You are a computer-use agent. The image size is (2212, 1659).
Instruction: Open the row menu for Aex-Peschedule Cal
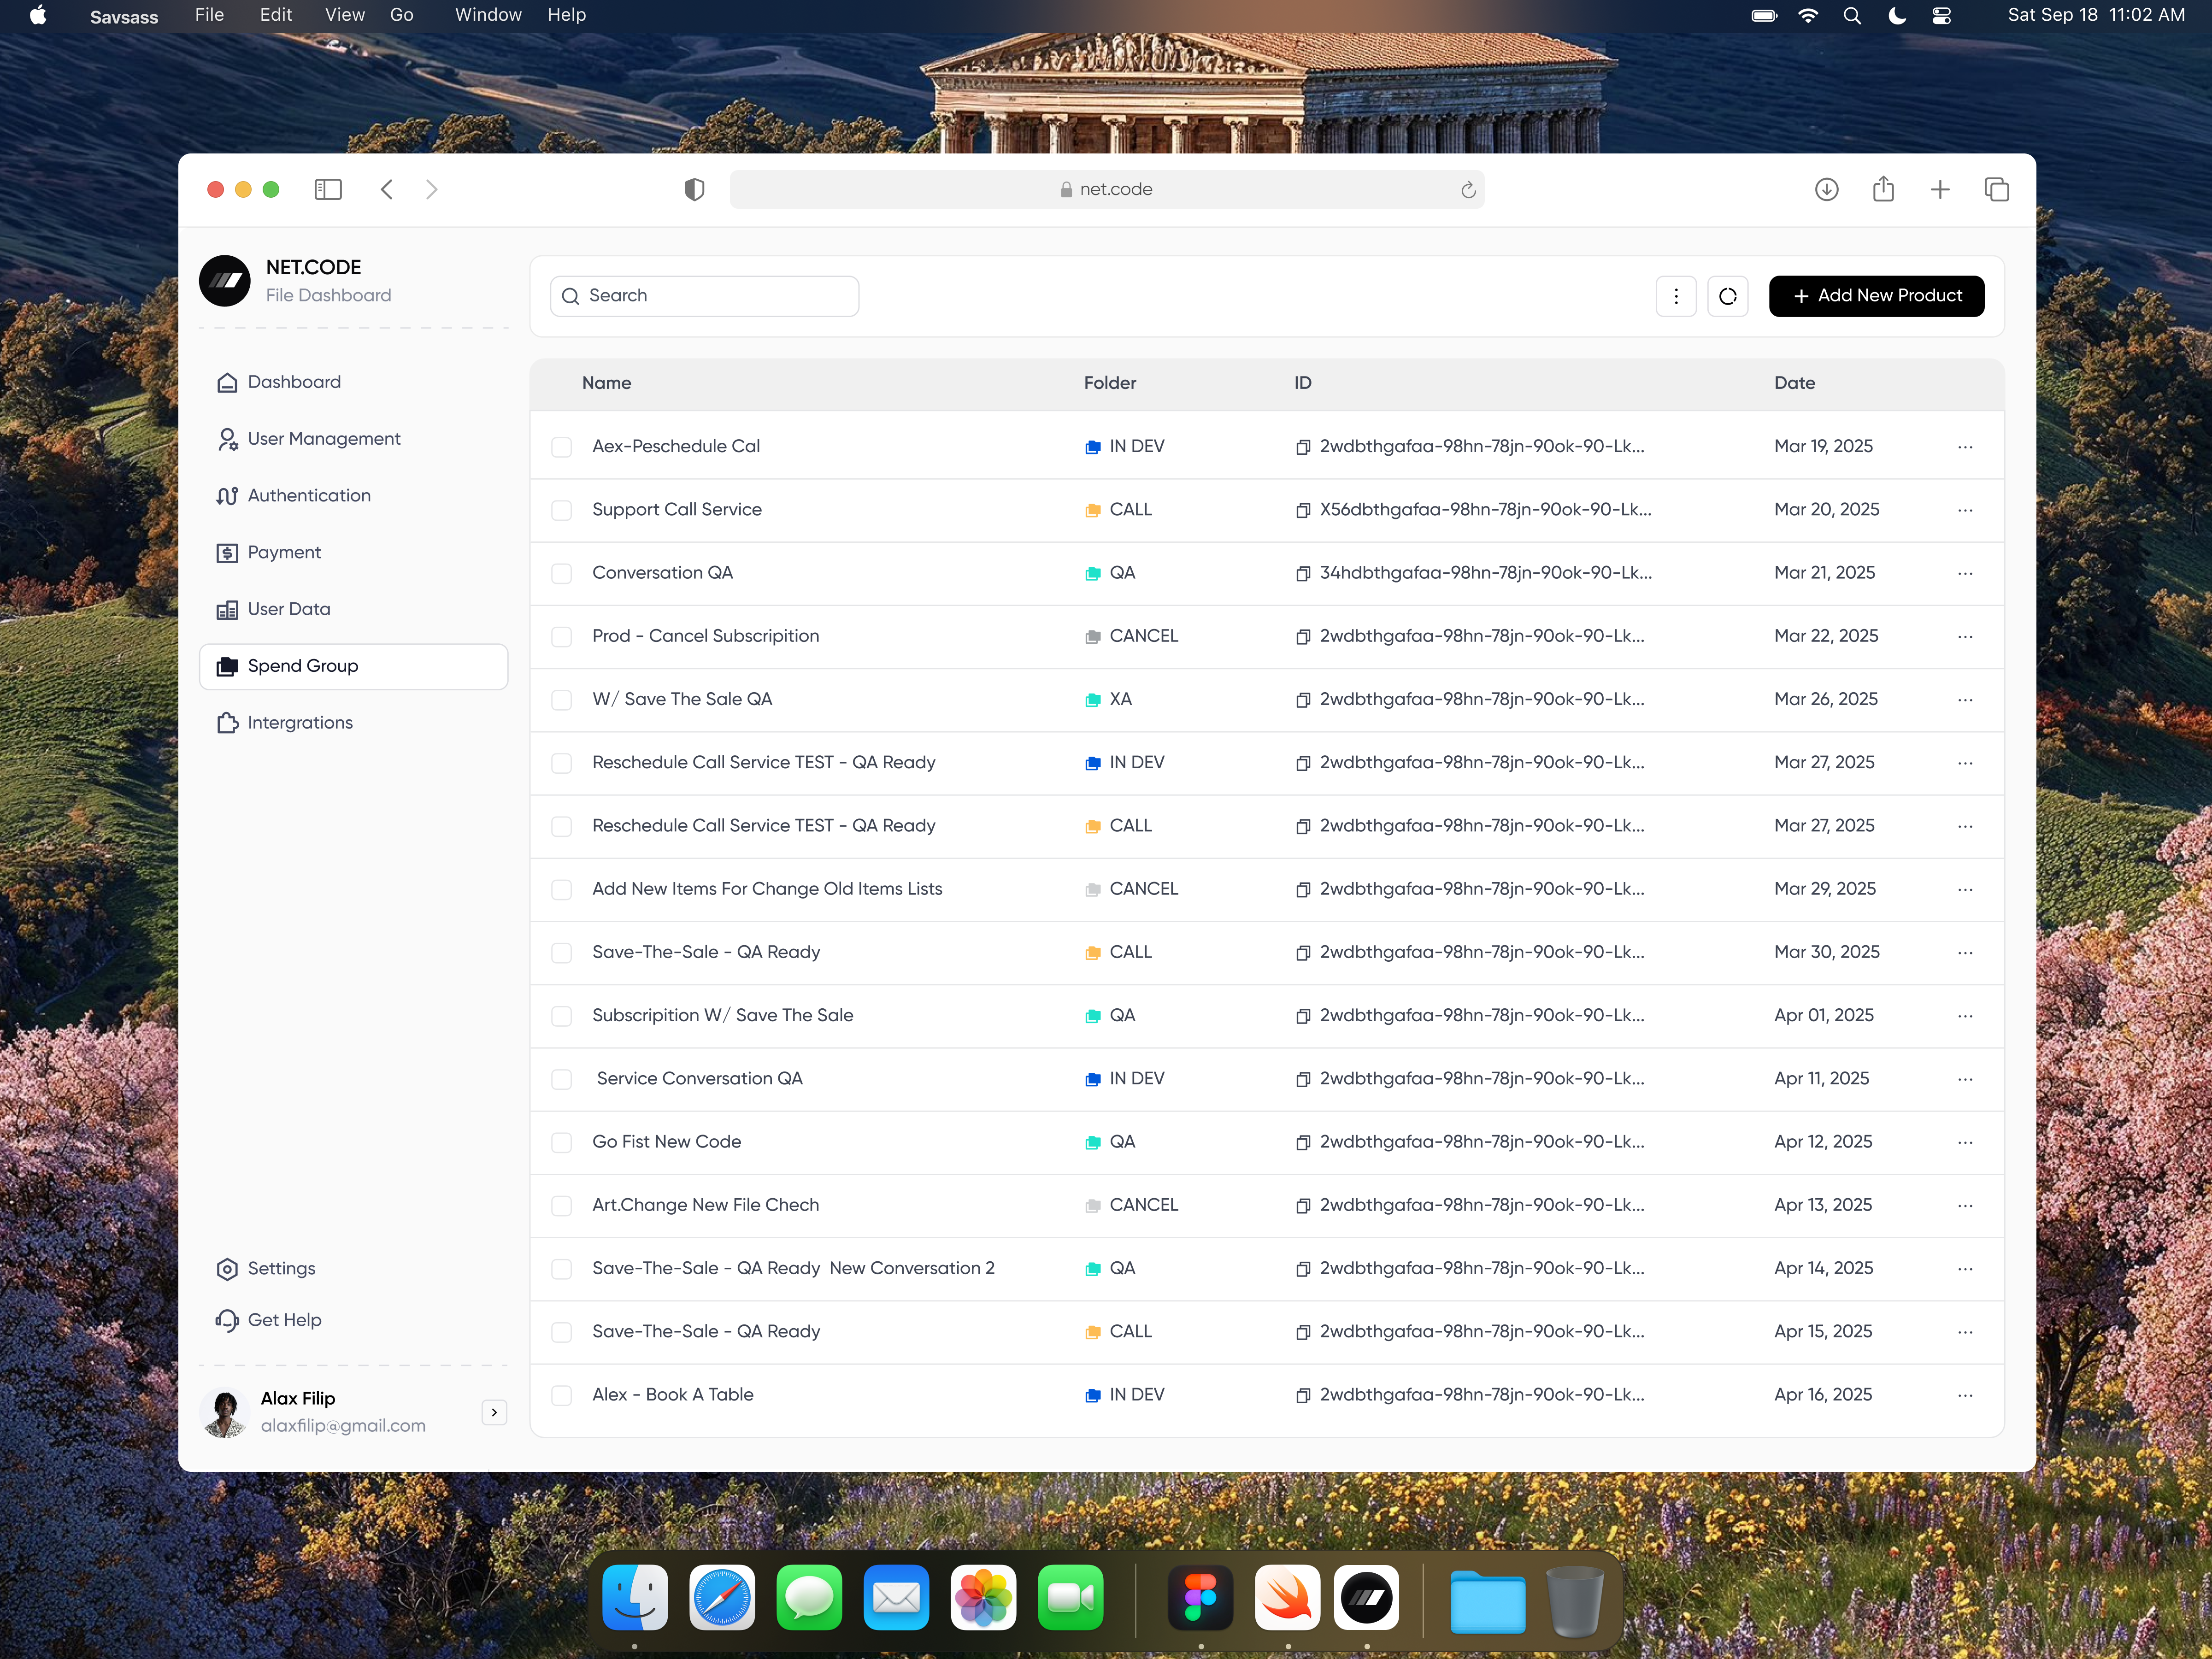[x=1965, y=447]
